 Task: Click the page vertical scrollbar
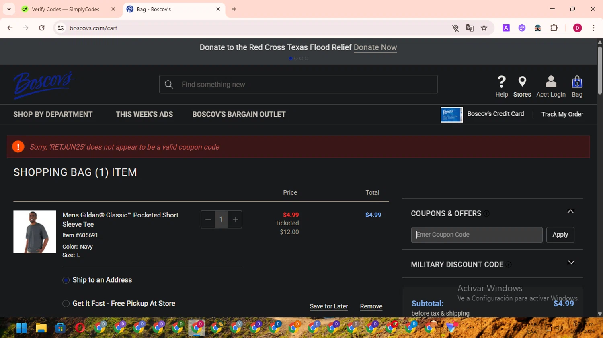[600, 71]
